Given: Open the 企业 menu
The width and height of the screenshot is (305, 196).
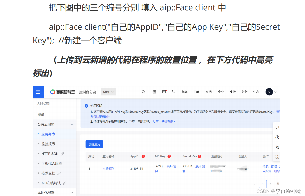Looking at the screenshot, I should [x=221, y=92].
